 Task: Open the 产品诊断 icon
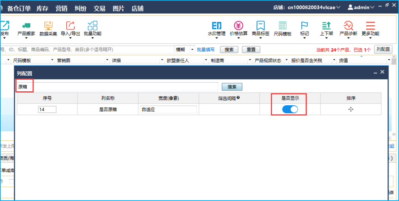click(348, 26)
